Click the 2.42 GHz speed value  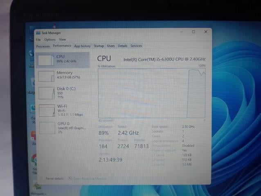(x=128, y=133)
